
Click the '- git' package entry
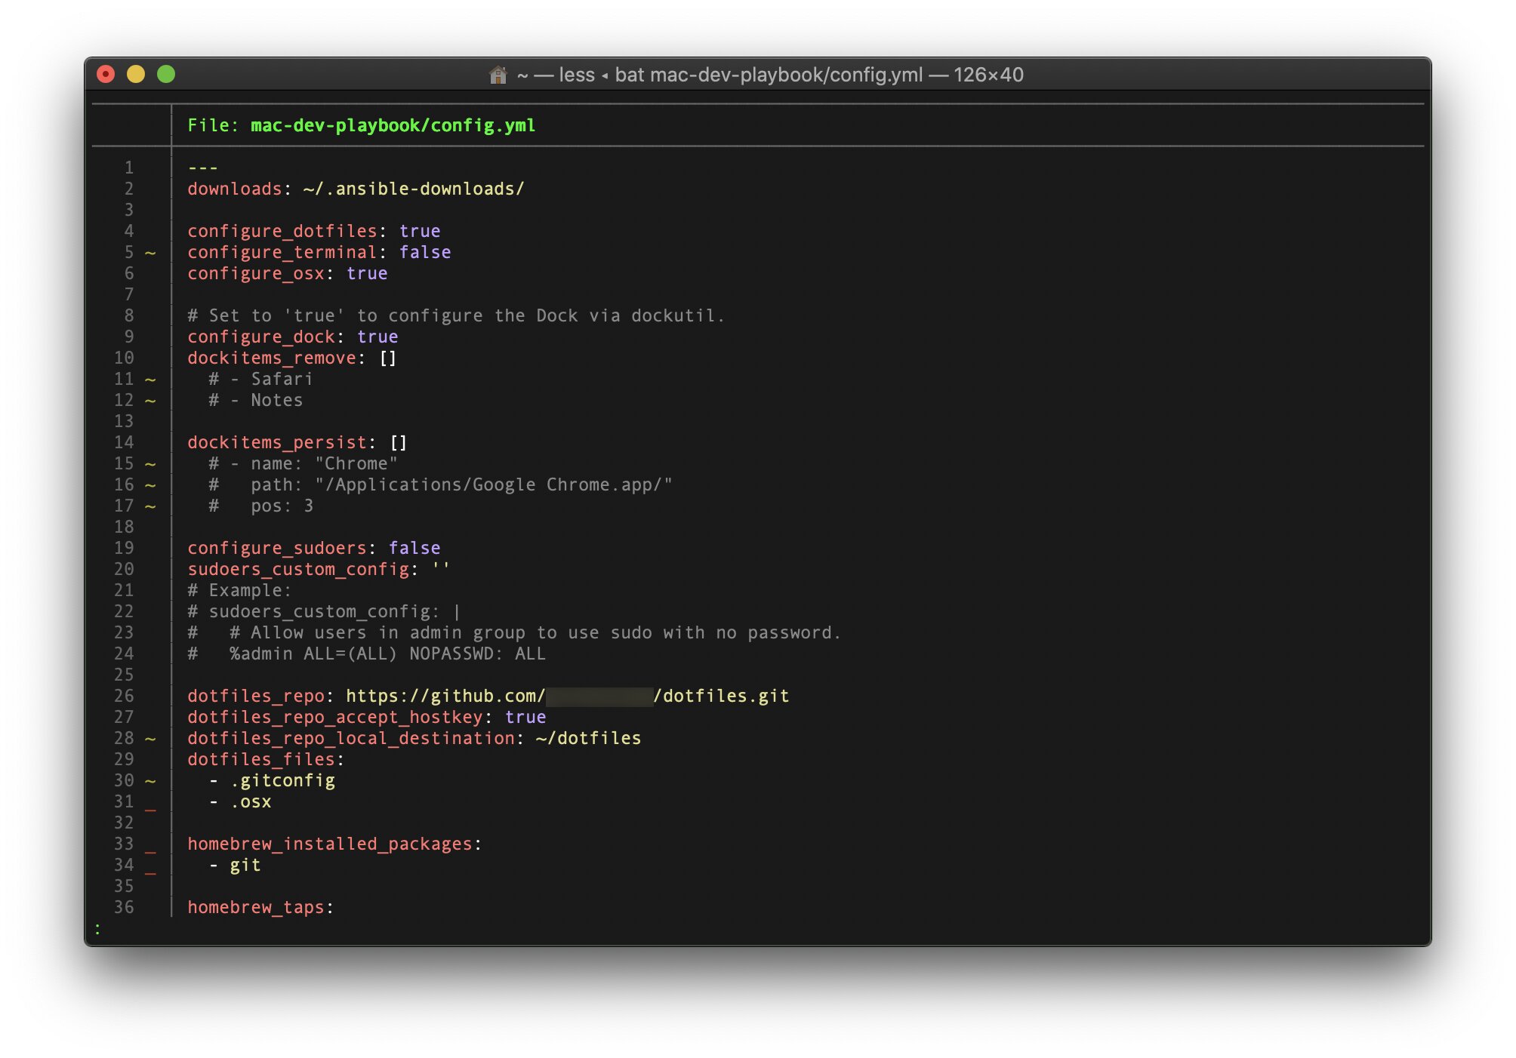click(x=235, y=865)
